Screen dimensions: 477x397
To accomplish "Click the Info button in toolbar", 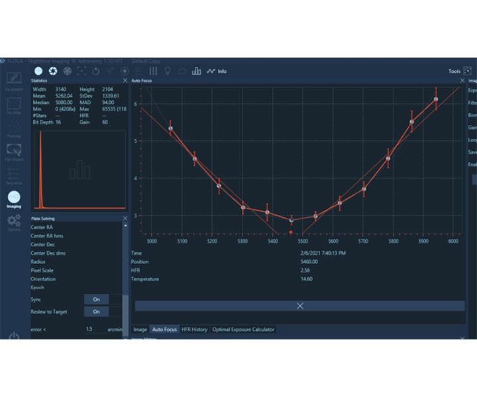I will coord(217,71).
